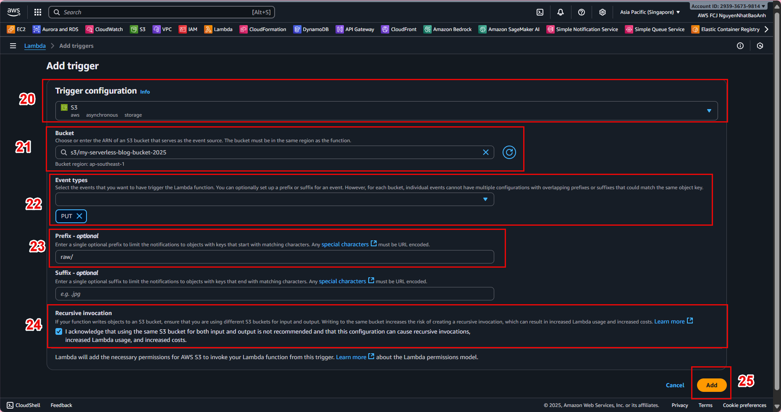This screenshot has width=781, height=412.
Task: Click the Suffix input field
Action: 275,294
